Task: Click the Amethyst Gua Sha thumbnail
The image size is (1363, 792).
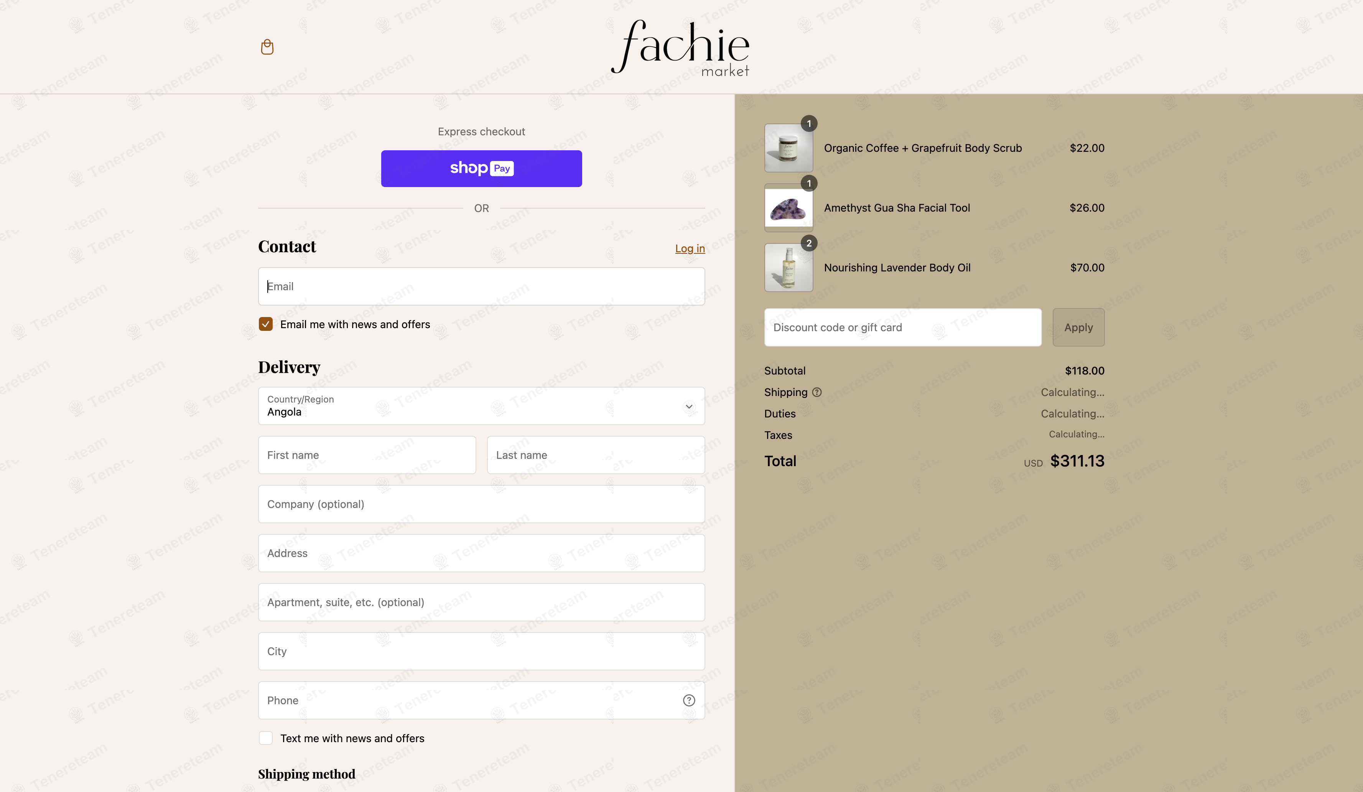Action: [x=788, y=208]
